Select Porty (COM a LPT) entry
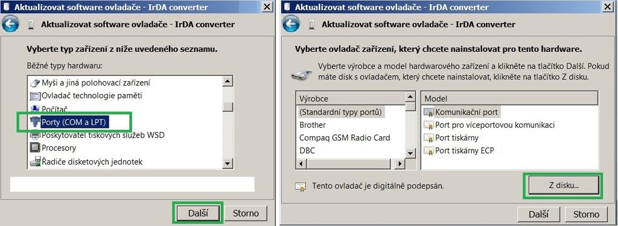The width and height of the screenshot is (618, 226). coord(74,122)
